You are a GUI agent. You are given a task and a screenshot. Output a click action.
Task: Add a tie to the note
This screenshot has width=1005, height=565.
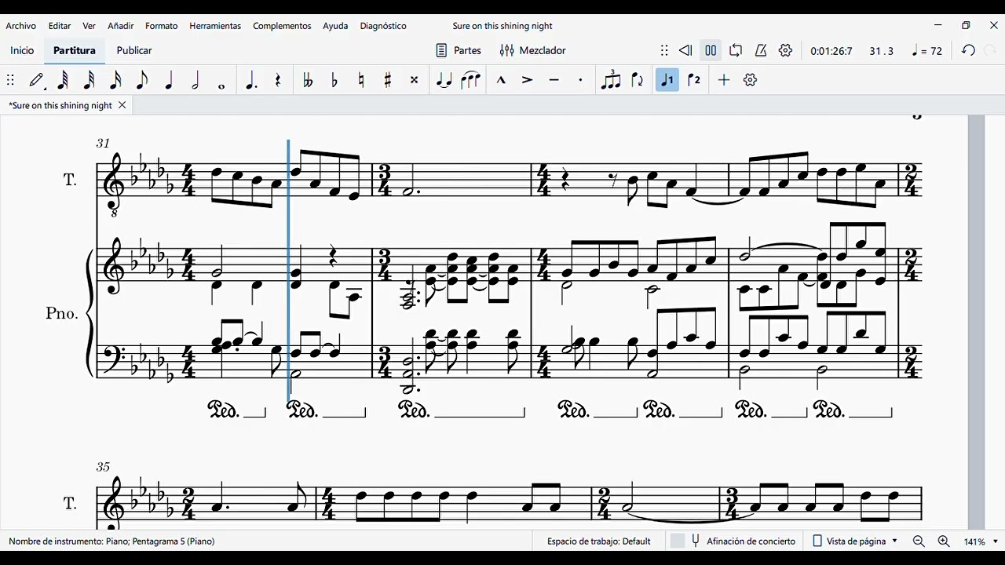click(x=444, y=80)
